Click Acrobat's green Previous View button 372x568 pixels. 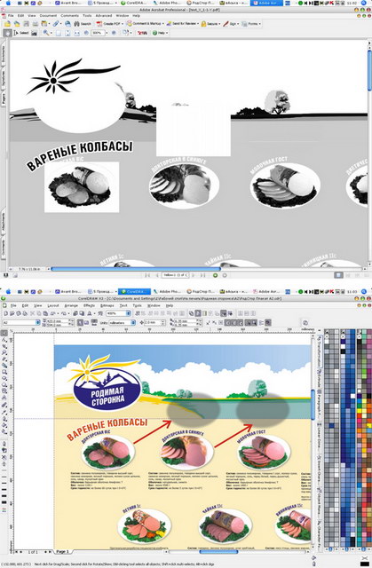pyautogui.click(x=215, y=275)
